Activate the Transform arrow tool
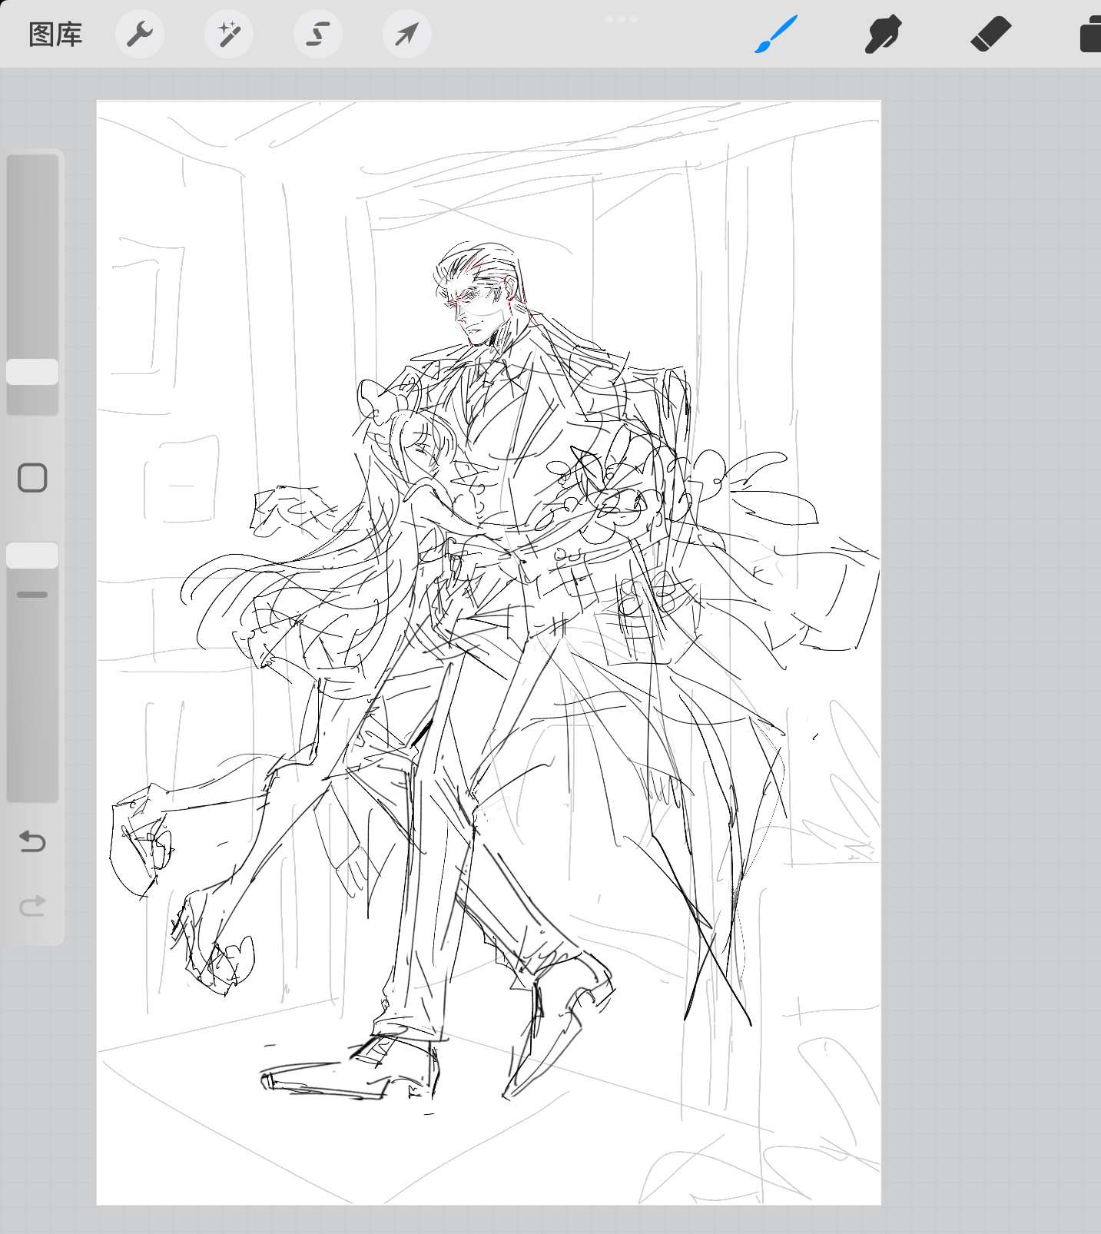This screenshot has height=1234, width=1101. point(407,34)
